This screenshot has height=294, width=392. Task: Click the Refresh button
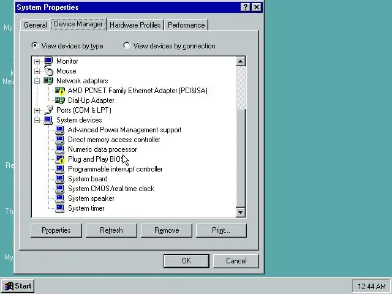111,230
